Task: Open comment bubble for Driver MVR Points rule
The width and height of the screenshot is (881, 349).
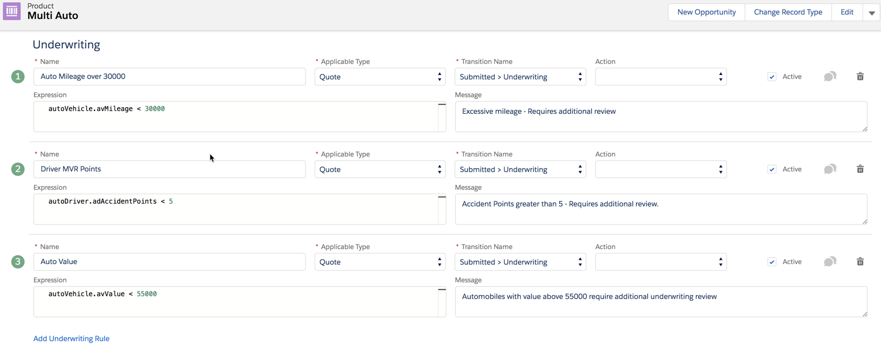Action: (830, 169)
